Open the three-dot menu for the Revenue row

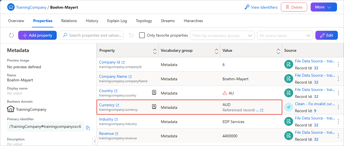(338, 136)
